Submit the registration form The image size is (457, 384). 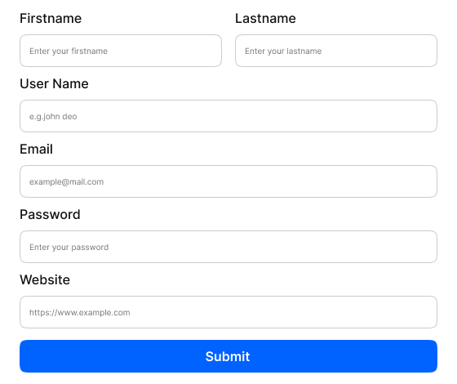(x=228, y=356)
